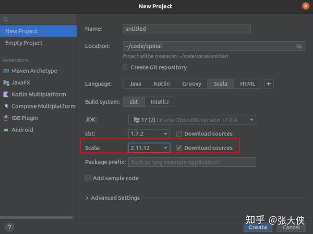Image resolution: width=313 pixels, height=234 pixels.
Task: Select Maven Archetype generator
Action: pyautogui.click(x=38, y=71)
